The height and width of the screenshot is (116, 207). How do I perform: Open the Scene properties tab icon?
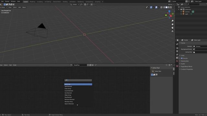tap(177, 58)
